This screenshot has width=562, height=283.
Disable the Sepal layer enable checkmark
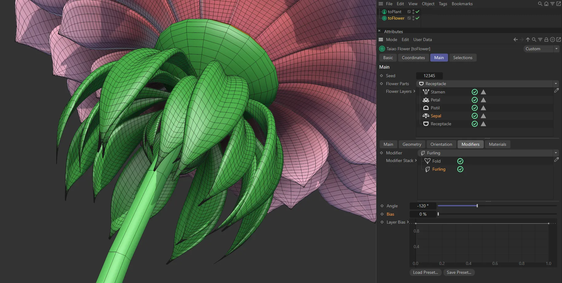click(474, 116)
